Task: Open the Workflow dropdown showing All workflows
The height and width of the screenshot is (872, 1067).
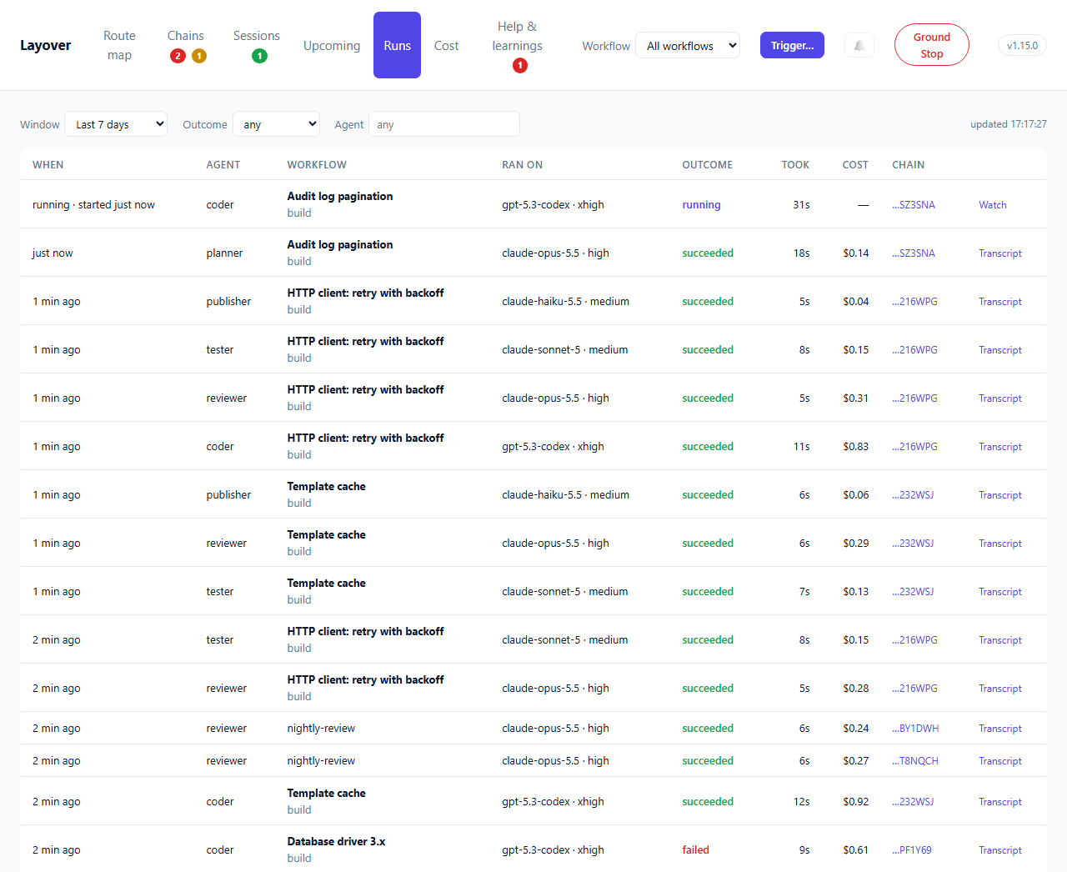Action: point(688,46)
